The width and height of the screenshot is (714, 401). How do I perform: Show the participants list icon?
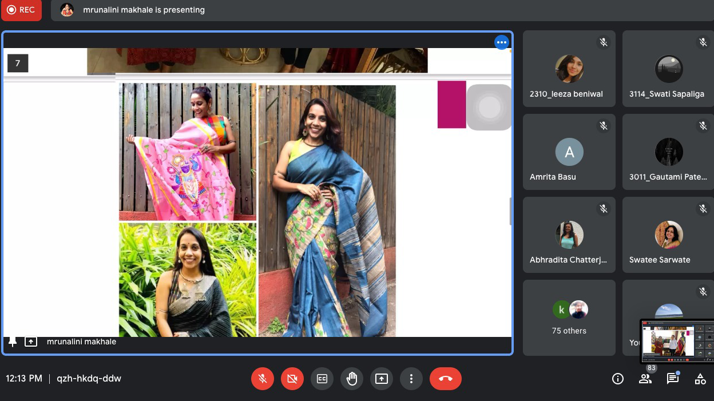coord(645,379)
